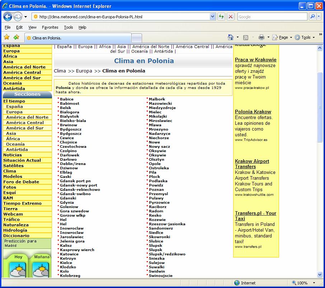Viewport: 325px width, 288px height.
Task: Expand the toolbar overflow chevron
Action: (x=320, y=34)
